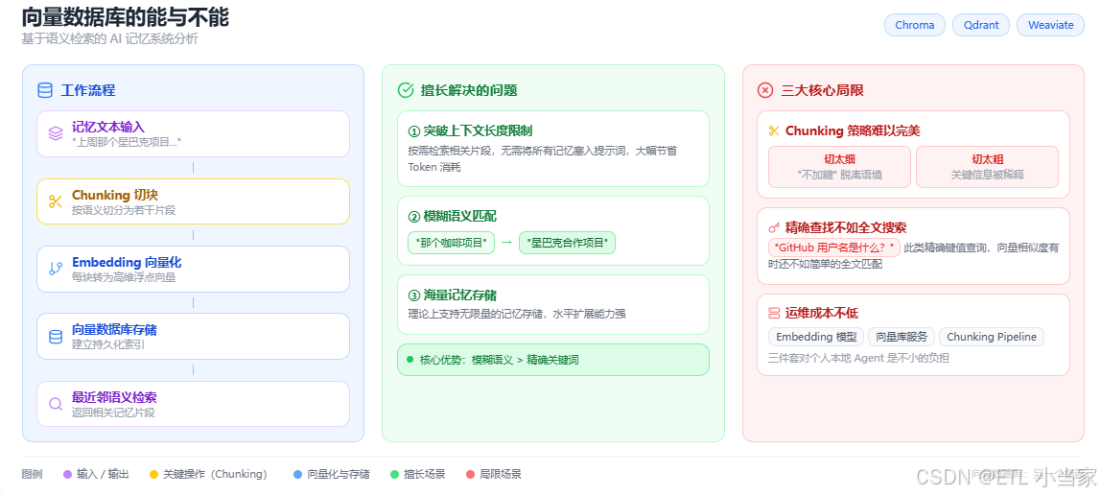
Task: Click the database icon in 向量数据库存储 card
Action: point(56,337)
